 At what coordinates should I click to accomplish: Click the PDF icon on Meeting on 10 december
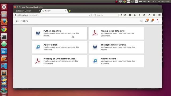(38, 61)
